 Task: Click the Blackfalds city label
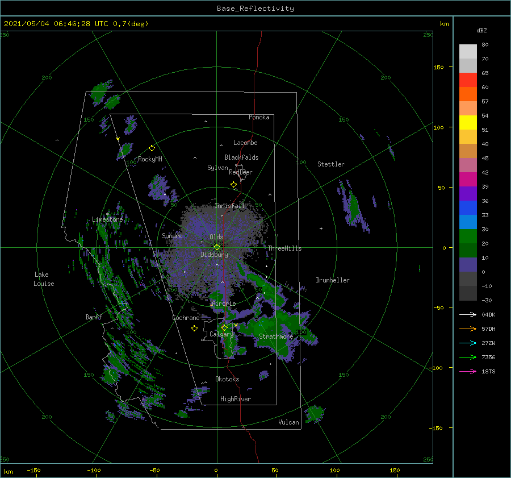click(x=241, y=157)
